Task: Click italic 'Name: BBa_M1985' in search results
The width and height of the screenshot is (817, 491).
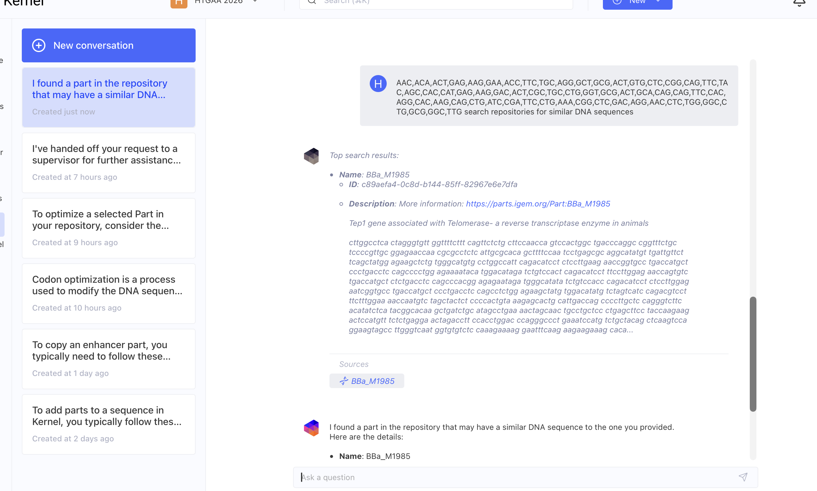Action: (374, 174)
